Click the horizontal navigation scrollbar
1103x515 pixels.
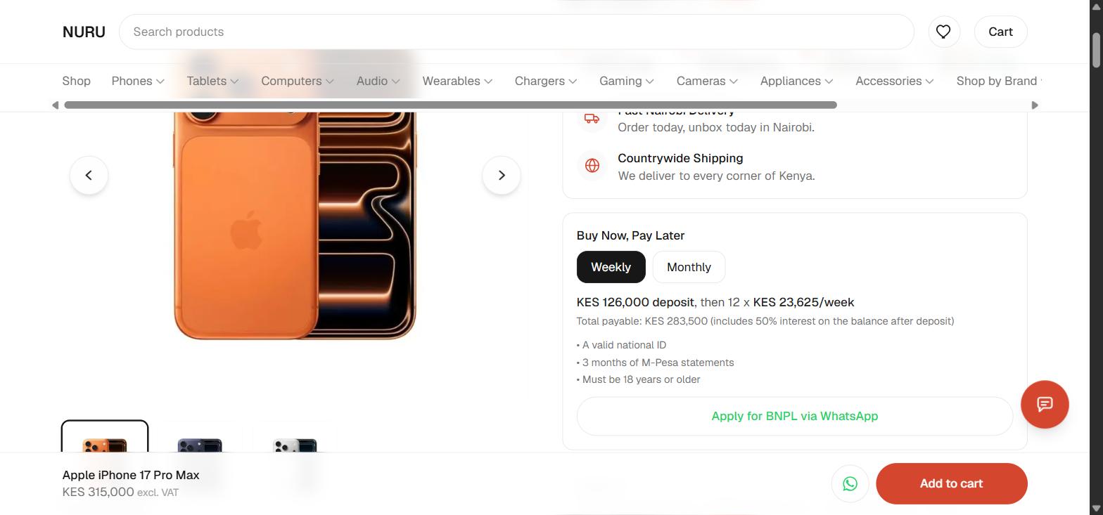point(450,105)
